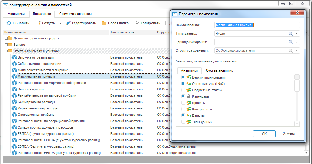Click the New folder (Новая папка) icon
This screenshot has width=312, height=164.
pos(104,23)
